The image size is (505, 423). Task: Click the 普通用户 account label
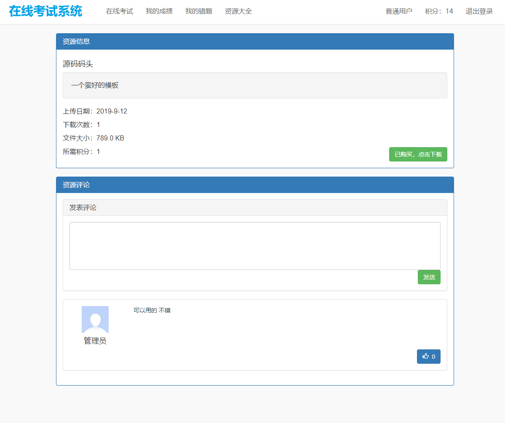[x=398, y=11]
